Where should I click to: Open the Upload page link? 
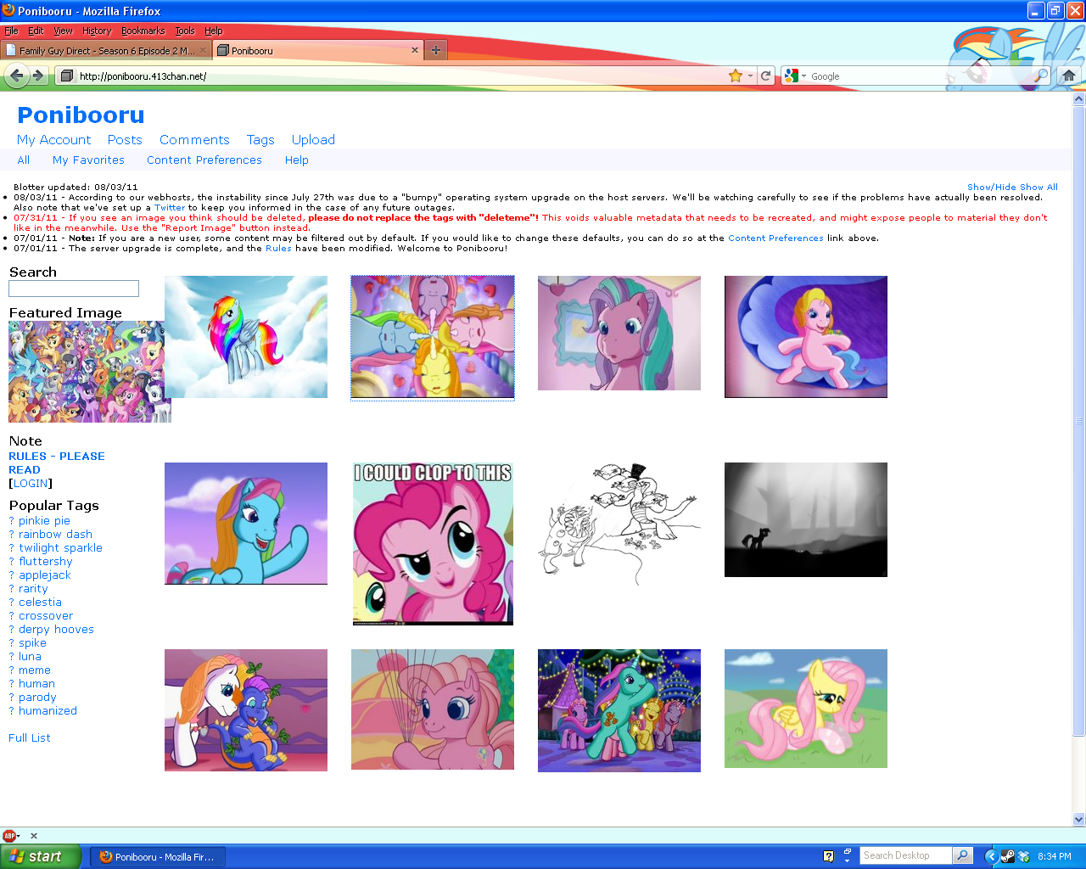(x=313, y=140)
